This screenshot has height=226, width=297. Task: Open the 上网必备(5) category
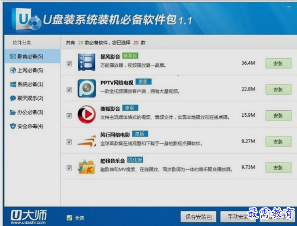tap(32, 70)
